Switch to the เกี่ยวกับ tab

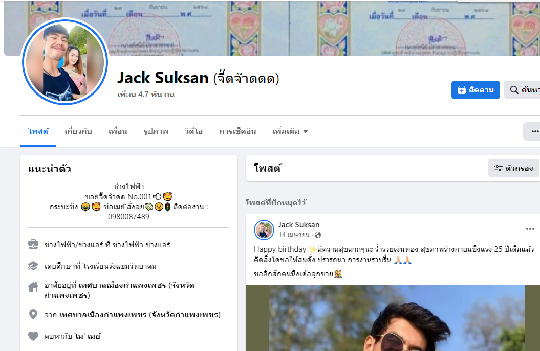click(x=78, y=131)
